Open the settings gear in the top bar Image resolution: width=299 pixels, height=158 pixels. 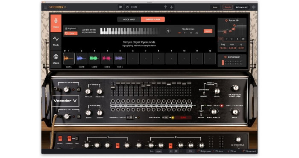point(254,7)
